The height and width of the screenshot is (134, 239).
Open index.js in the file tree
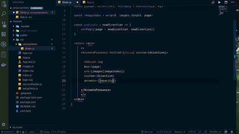[27, 75]
